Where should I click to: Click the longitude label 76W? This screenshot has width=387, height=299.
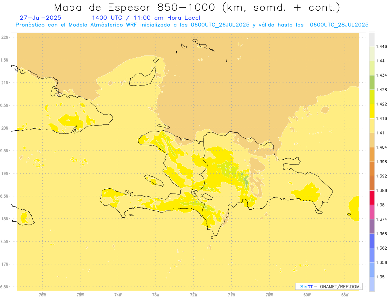coord(43,295)
